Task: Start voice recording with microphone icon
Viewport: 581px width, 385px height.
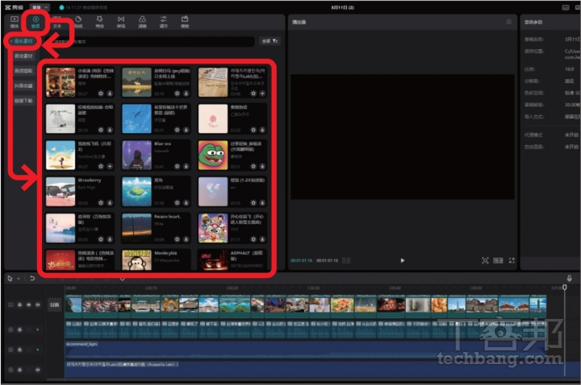Action: (x=569, y=278)
